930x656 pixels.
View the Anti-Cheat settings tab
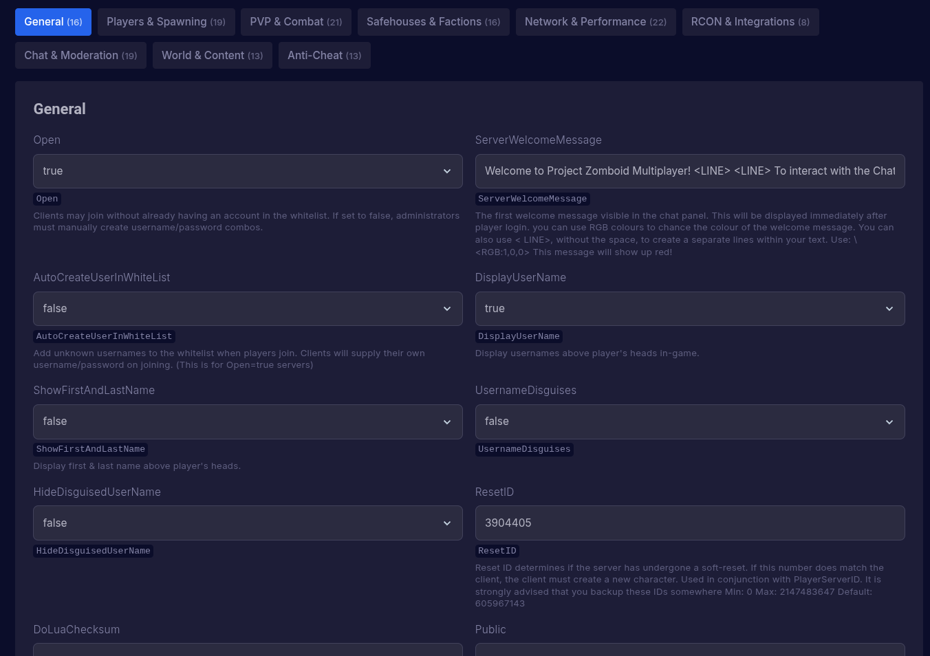coord(324,55)
